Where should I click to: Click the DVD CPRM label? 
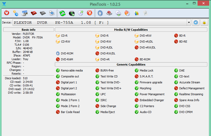tap(186, 112)
